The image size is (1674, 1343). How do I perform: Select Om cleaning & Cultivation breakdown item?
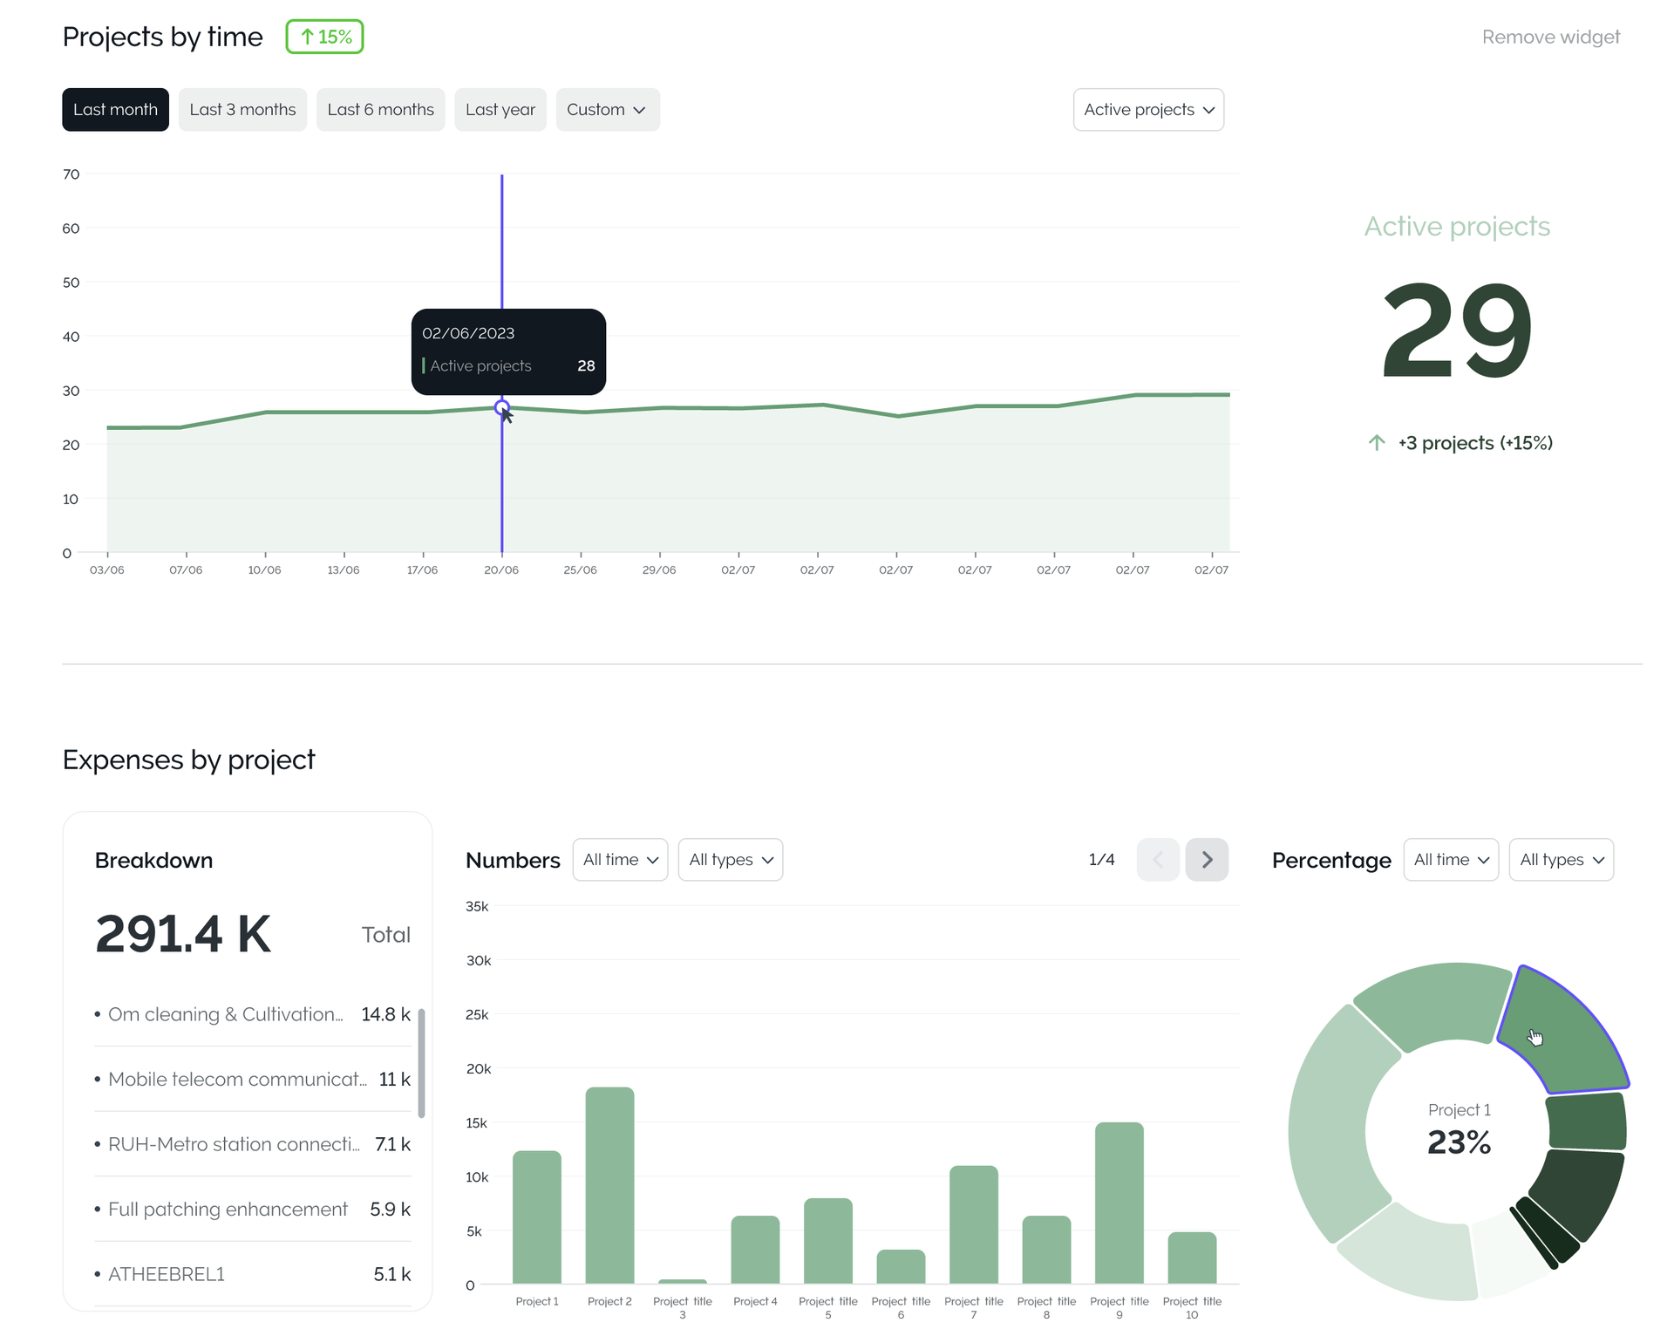225,1014
